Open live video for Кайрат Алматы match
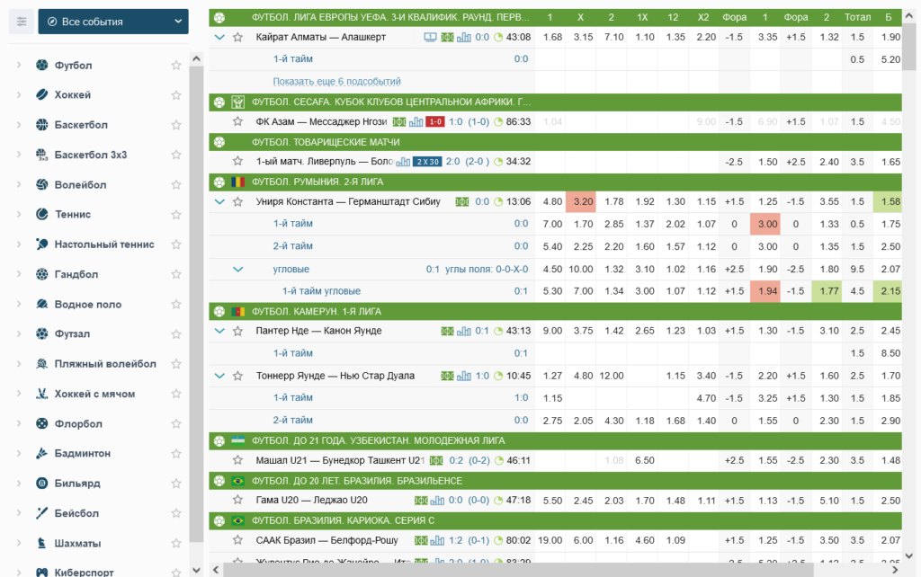 coord(430,37)
